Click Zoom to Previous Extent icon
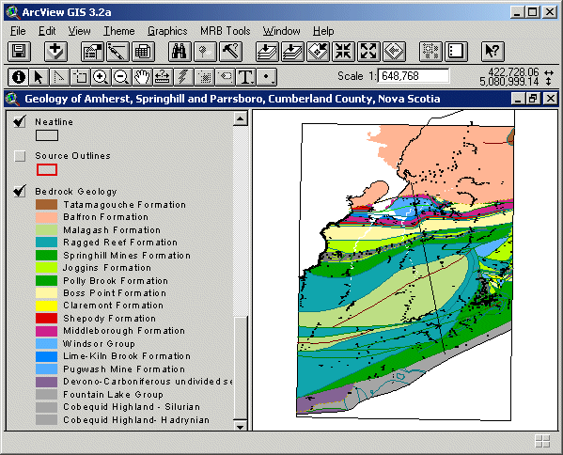 click(394, 52)
